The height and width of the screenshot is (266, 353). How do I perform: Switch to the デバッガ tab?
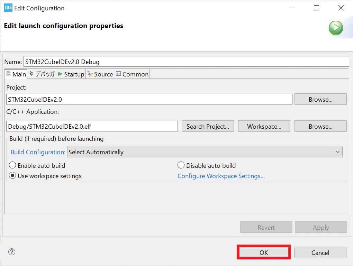(42, 74)
